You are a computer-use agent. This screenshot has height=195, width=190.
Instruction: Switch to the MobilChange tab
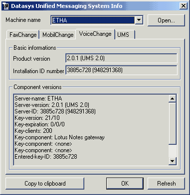58,35
